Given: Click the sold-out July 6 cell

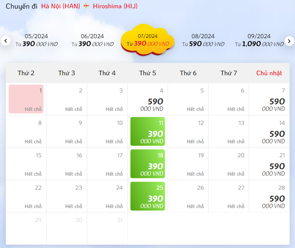Looking at the screenshot, I should [229, 99].
